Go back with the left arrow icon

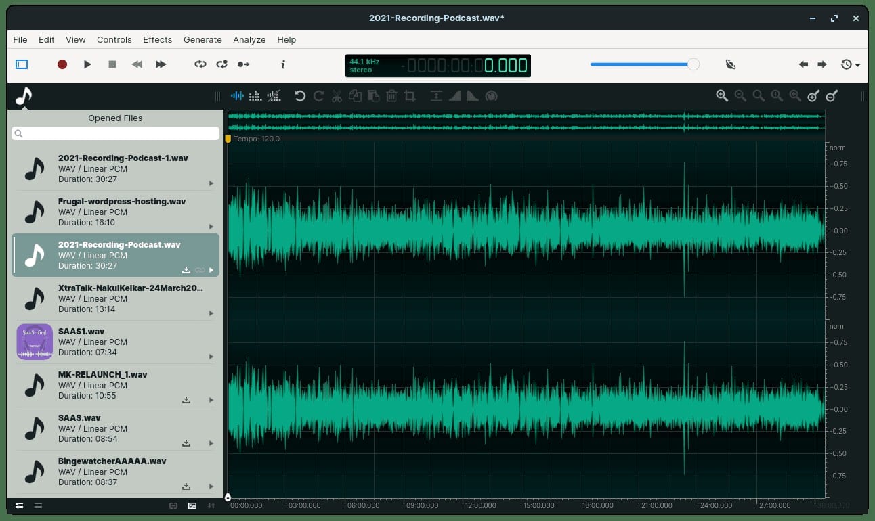pyautogui.click(x=803, y=64)
